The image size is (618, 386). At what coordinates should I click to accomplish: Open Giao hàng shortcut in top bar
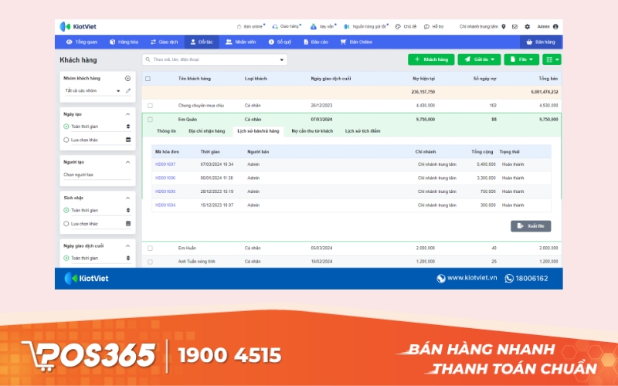(287, 27)
